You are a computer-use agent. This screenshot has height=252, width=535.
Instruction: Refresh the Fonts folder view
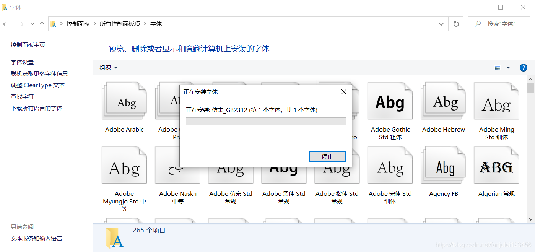coord(456,24)
